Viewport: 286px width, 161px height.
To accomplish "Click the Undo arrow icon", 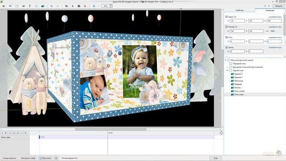I will point(51,6).
